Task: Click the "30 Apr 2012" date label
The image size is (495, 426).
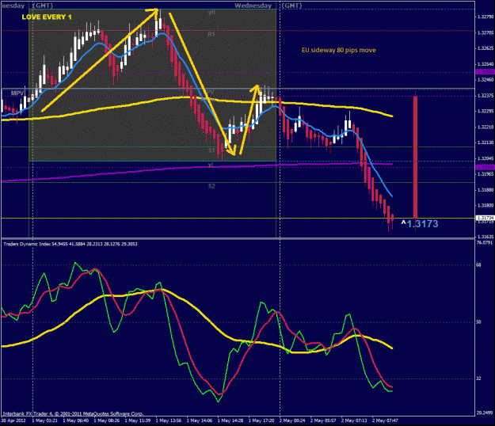Action: 13,420
